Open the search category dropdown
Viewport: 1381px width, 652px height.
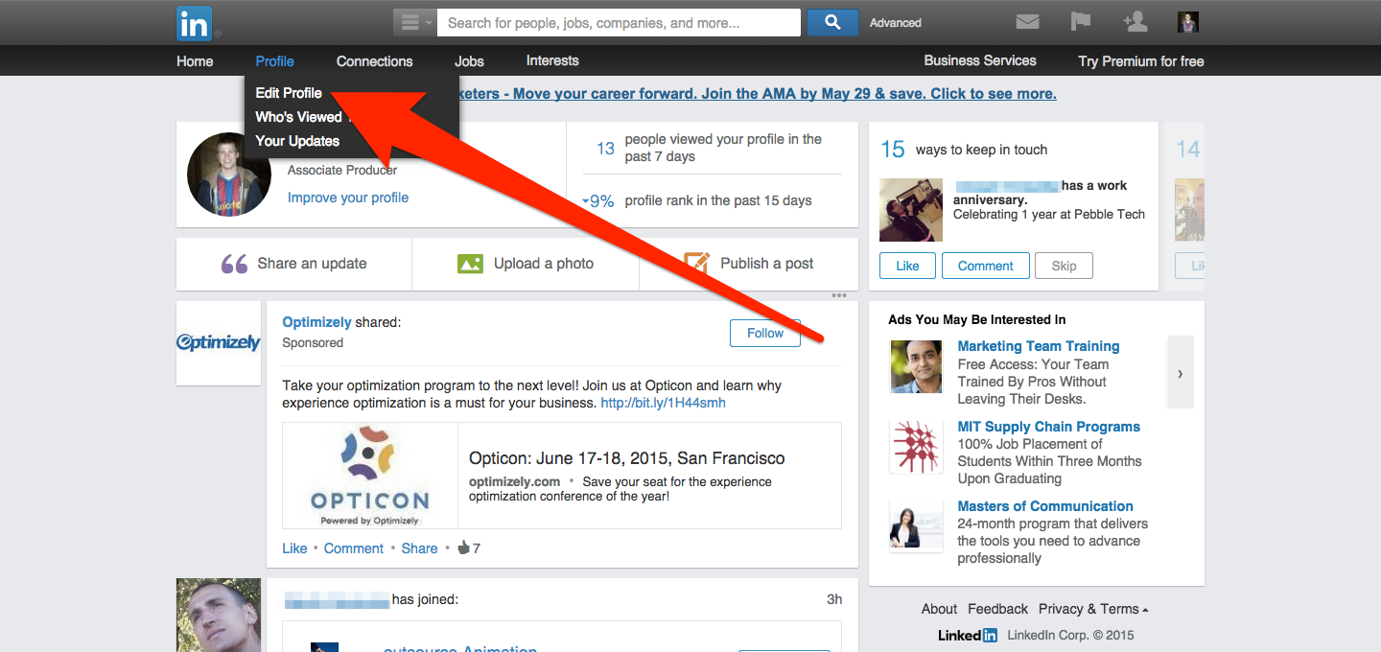coord(414,23)
